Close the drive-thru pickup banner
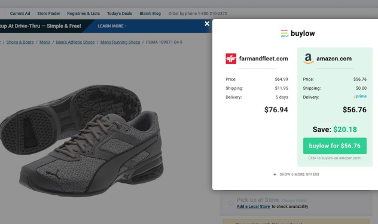Screen dimensions: 378x224 click(x=207, y=24)
